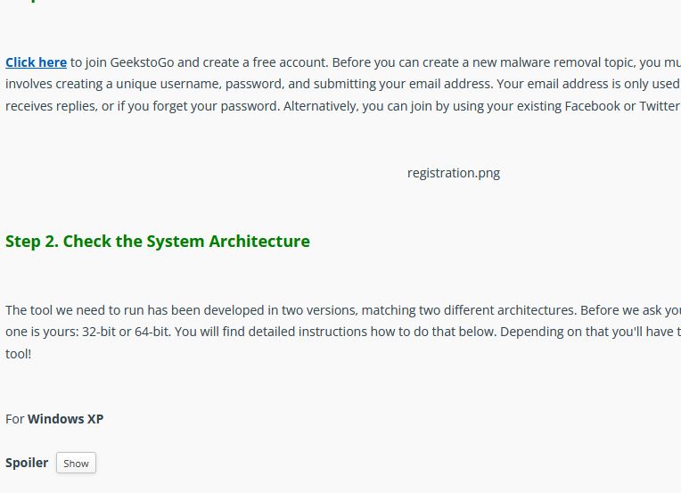The height and width of the screenshot is (493, 681).
Task: Open the "Click here" registration link
Action: (36, 62)
